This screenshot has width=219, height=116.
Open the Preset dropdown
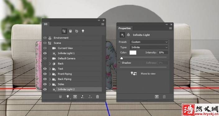coord(149,42)
